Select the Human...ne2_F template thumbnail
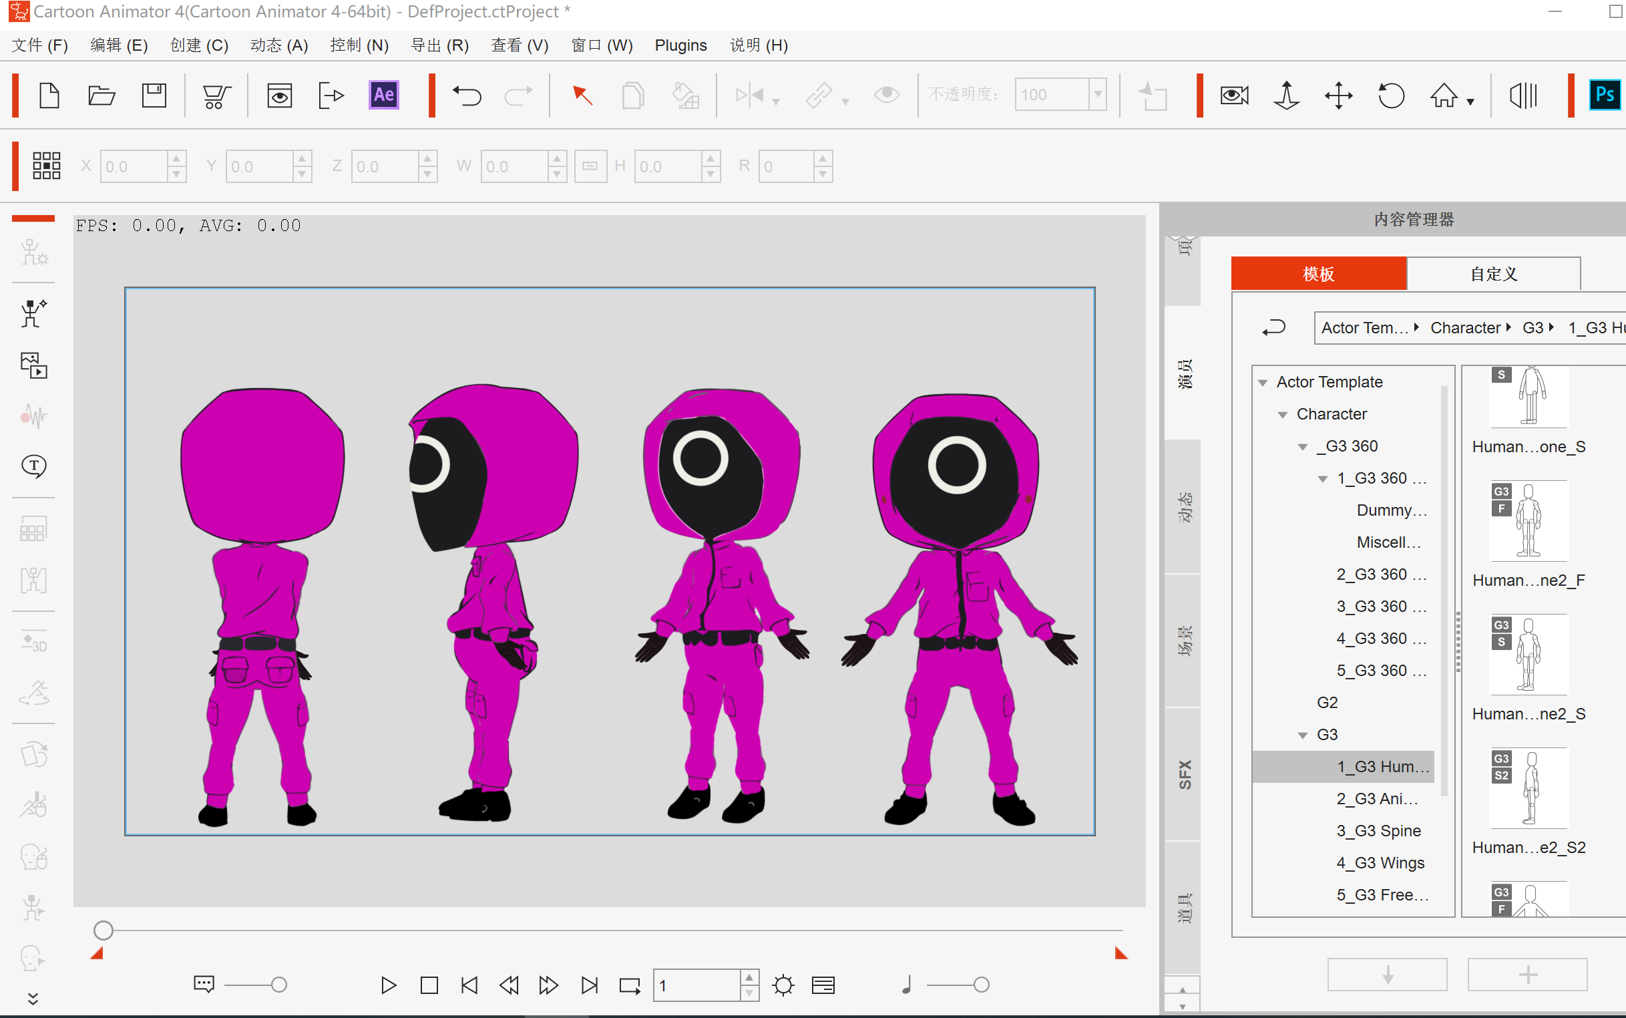 [x=1529, y=520]
